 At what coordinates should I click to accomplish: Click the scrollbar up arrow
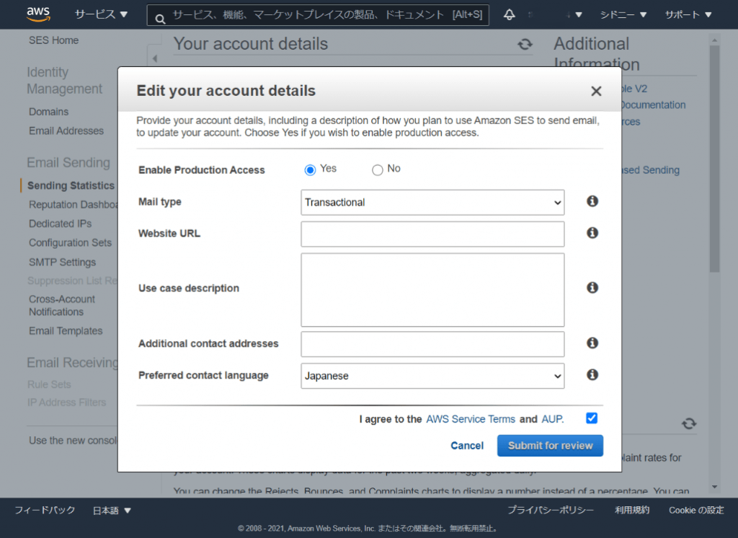tap(714, 40)
